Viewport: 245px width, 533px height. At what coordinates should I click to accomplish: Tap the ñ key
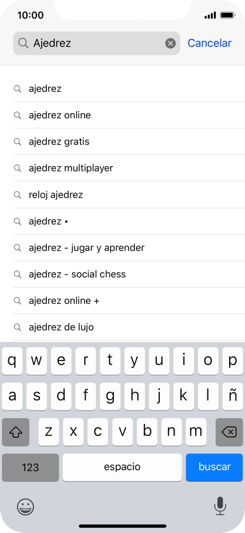coord(233,396)
